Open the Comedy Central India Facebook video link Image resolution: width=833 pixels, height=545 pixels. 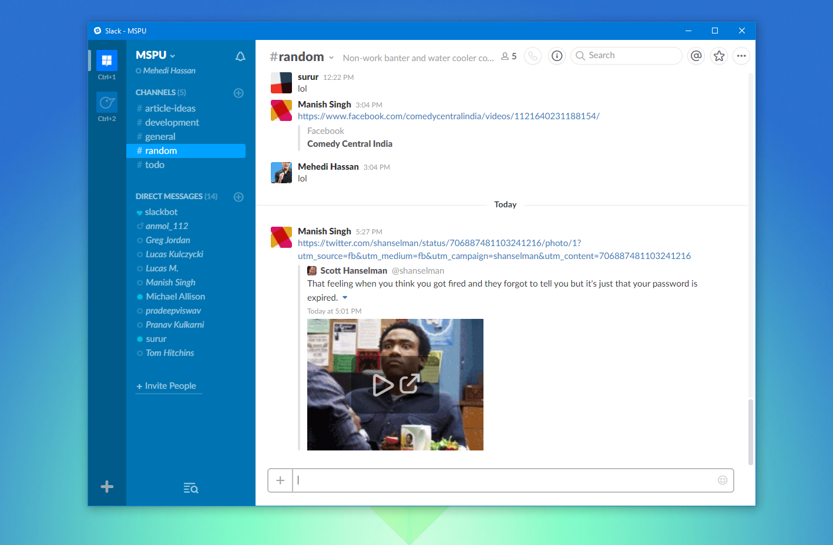tap(449, 116)
